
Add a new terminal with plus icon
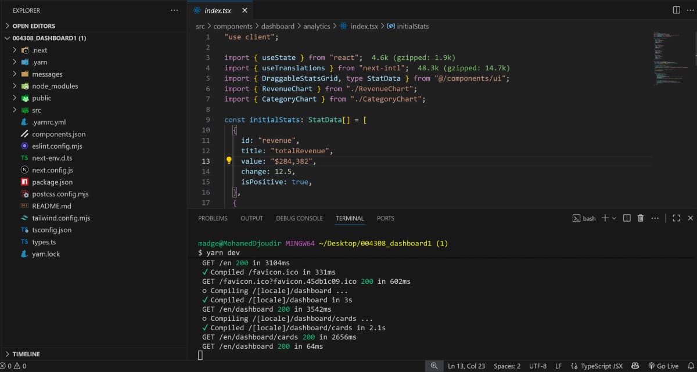tap(605, 218)
